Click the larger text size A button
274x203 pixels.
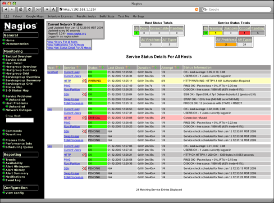tap(53, 9)
